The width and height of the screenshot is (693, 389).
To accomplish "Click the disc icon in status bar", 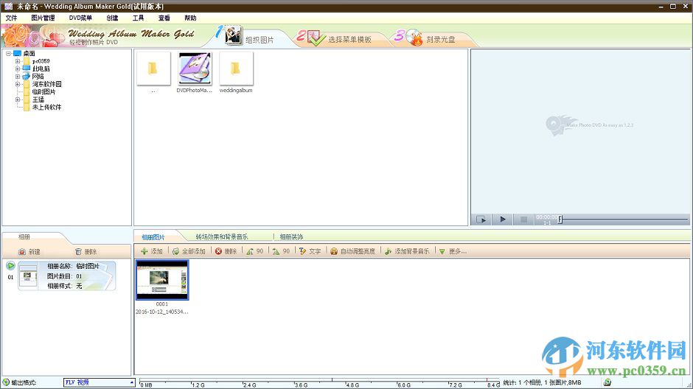I will click(607, 382).
